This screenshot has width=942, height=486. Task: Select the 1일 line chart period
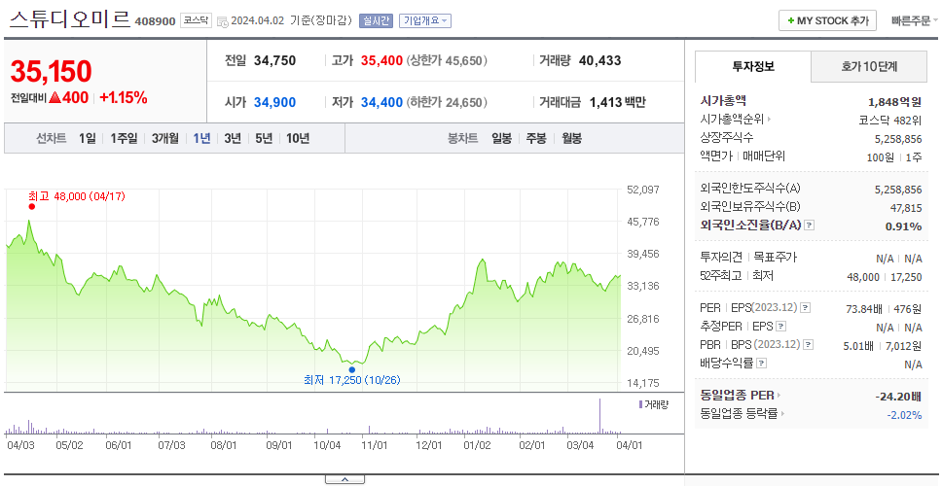coord(88,139)
